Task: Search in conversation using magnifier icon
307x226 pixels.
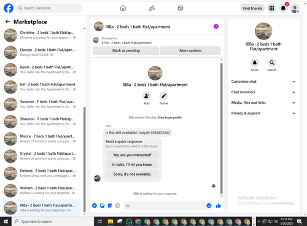Action: (x=272, y=63)
